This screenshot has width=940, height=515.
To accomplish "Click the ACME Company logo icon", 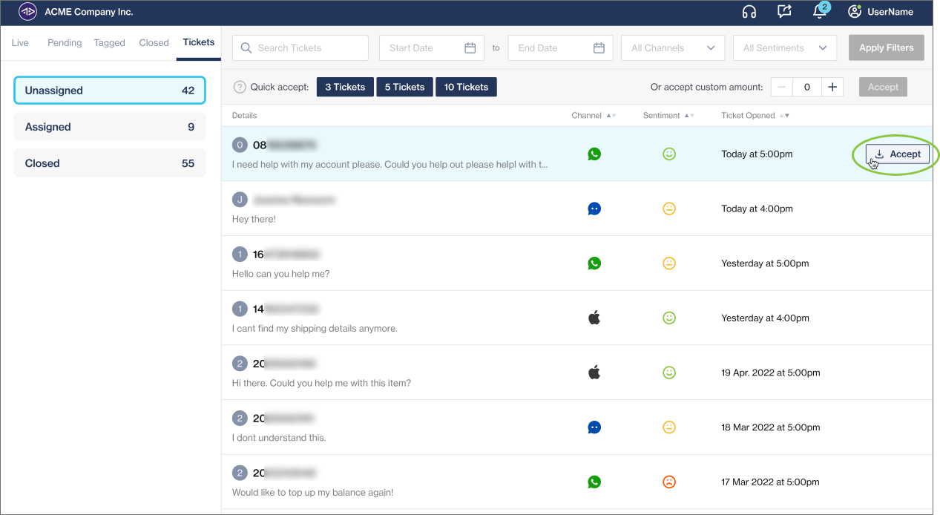I will [27, 12].
